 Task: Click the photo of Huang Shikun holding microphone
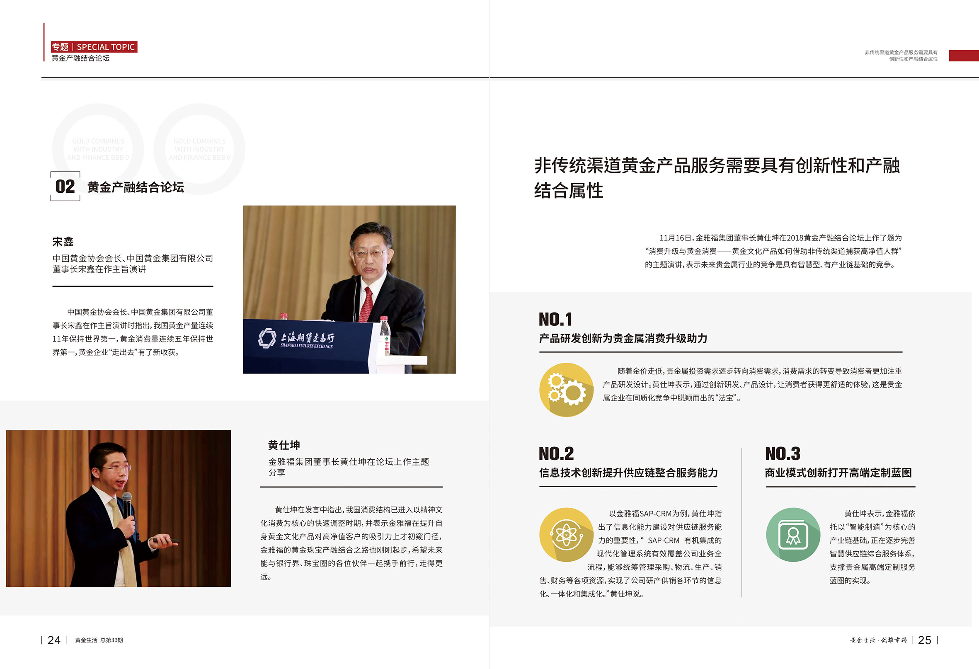pos(119,509)
